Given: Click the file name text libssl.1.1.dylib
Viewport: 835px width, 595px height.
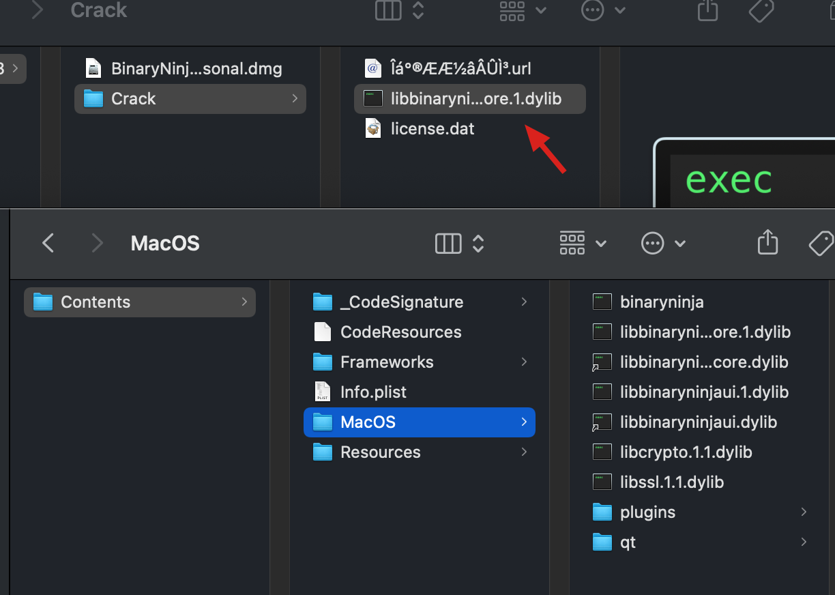Looking at the screenshot, I should (672, 482).
